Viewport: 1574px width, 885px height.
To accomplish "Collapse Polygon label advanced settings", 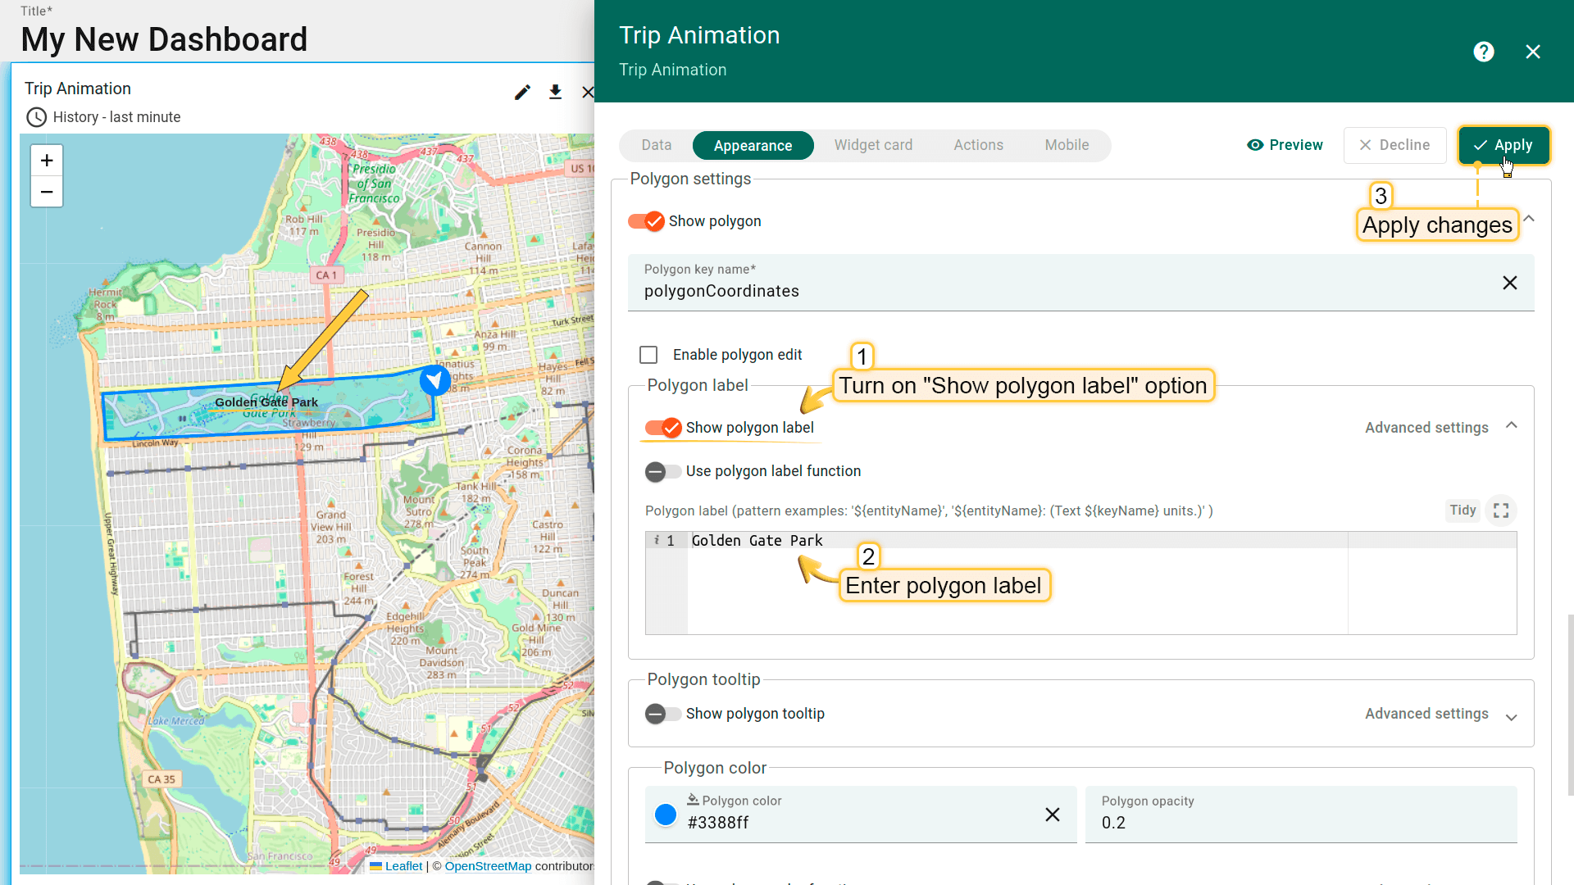I will pyautogui.click(x=1512, y=425).
